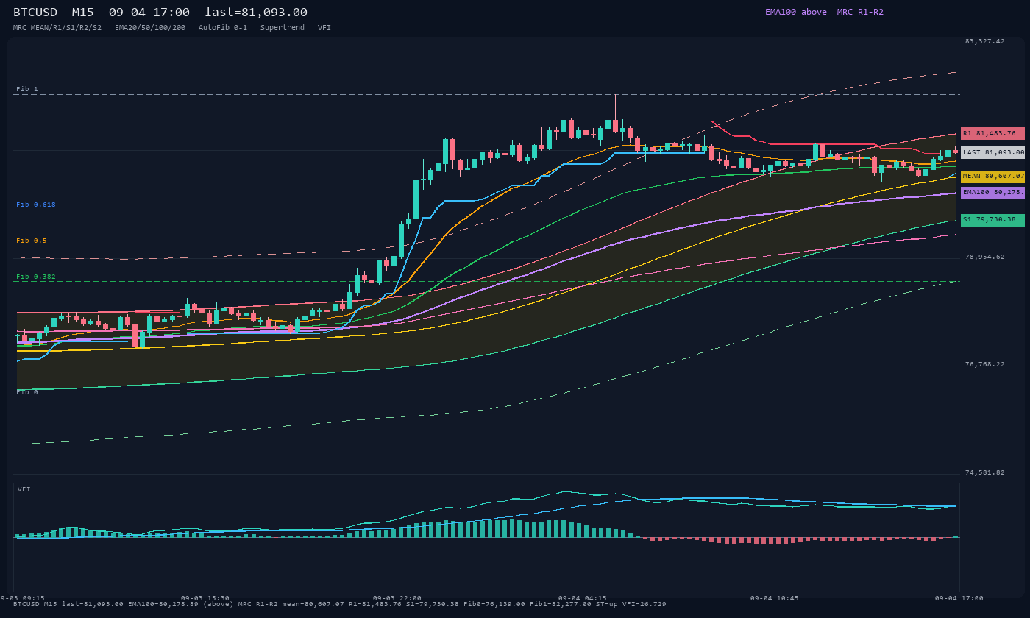Click the 78,954.62 price axis value
The image size is (1030, 618).
(984, 257)
